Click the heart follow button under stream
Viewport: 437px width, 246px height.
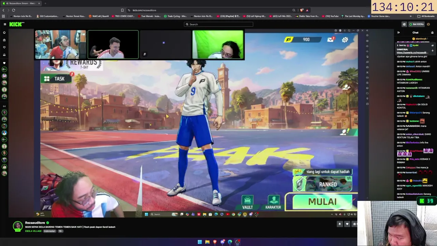click(x=347, y=224)
